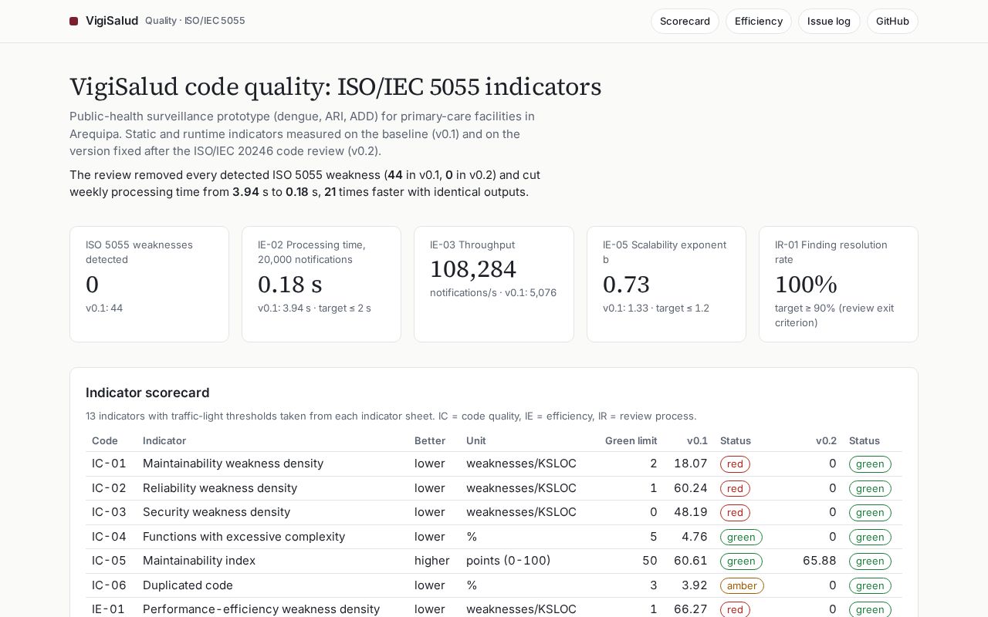Click Functions with excessive complexity label
988x617 pixels.
pyautogui.click(x=244, y=537)
